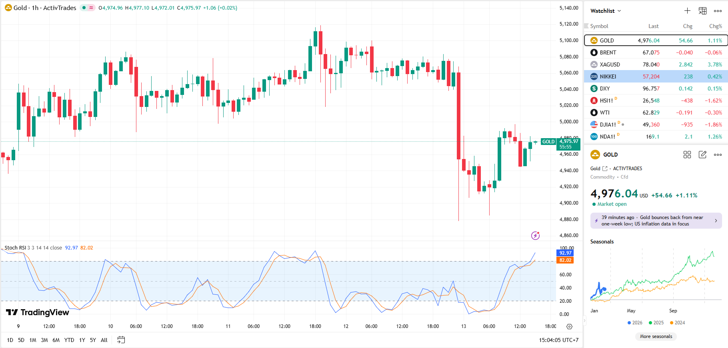This screenshot has height=348, width=728.
Task: Expand the Watchlist dropdown
Action: coord(606,11)
